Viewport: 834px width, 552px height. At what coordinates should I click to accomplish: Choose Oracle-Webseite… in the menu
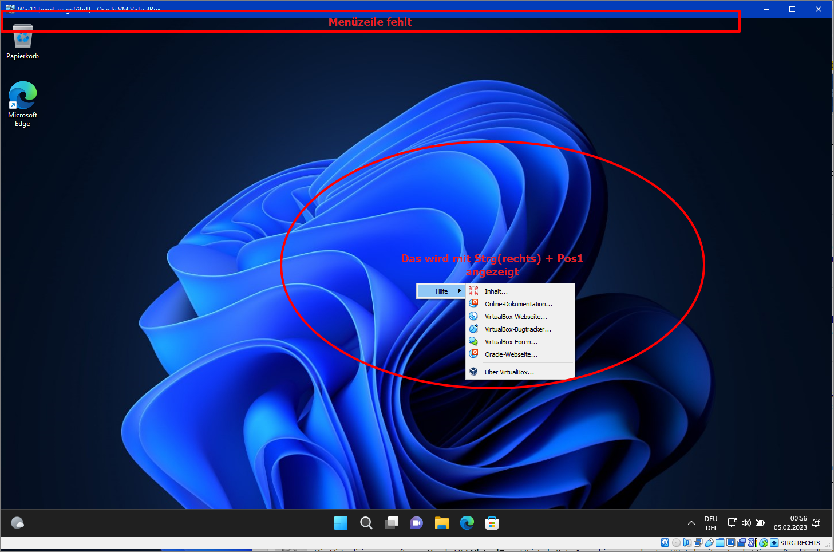point(520,354)
